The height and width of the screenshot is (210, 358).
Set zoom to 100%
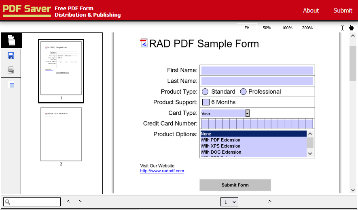click(287, 28)
